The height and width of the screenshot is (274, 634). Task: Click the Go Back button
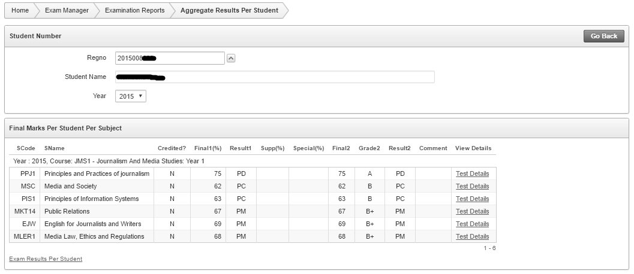[x=603, y=36]
